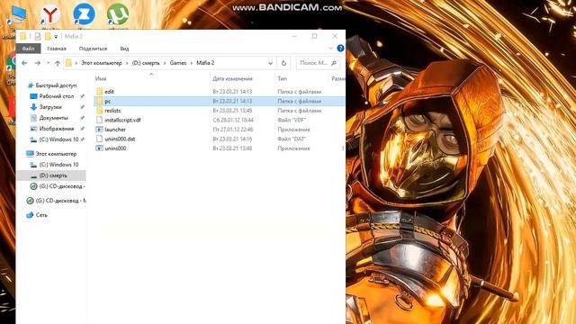Click date 27.01.12 22:46 of launcher
The height and width of the screenshot is (324, 576).
click(233, 130)
